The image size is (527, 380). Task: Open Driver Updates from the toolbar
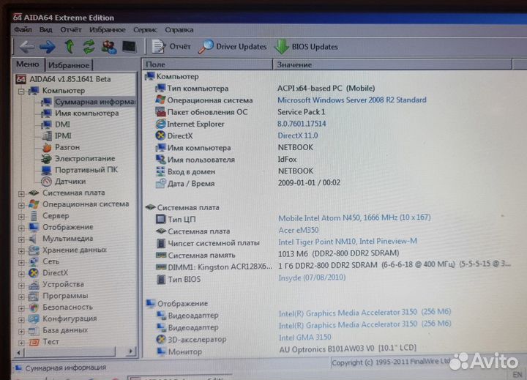233,47
